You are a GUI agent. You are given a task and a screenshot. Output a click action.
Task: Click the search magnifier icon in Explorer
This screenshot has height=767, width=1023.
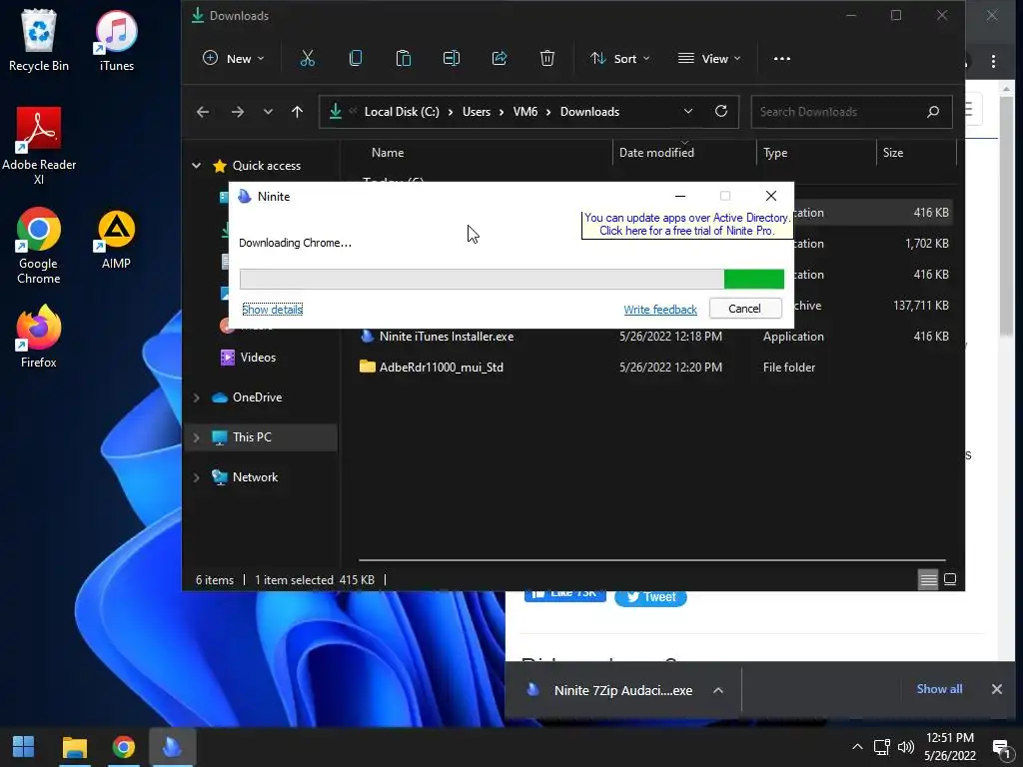click(933, 112)
